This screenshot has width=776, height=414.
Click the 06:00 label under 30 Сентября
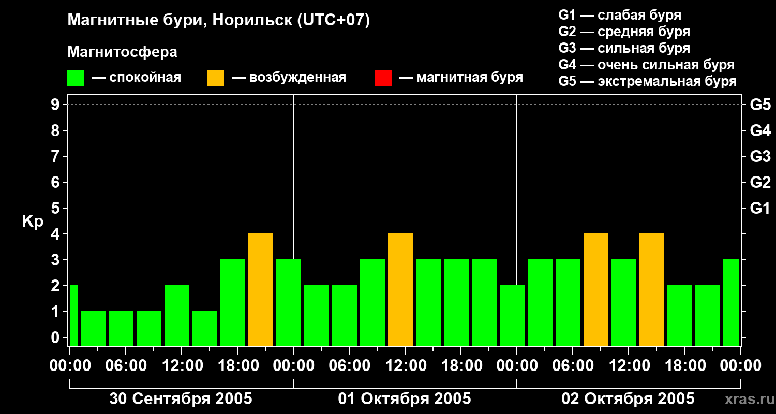point(126,366)
